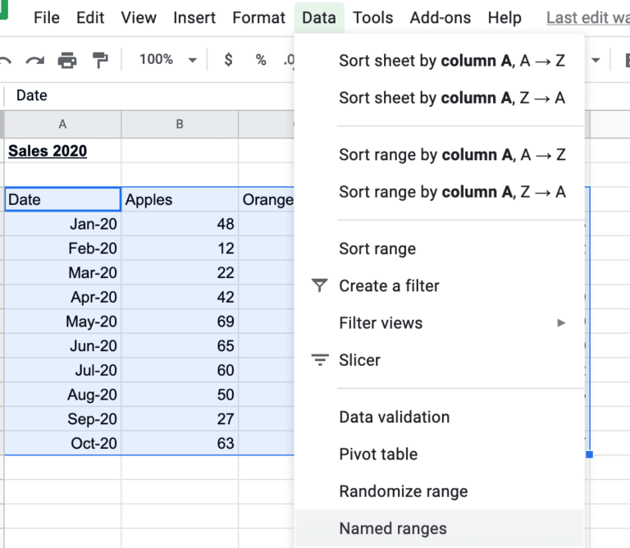630x548 pixels.
Task: Select column A header
Action: click(x=62, y=124)
